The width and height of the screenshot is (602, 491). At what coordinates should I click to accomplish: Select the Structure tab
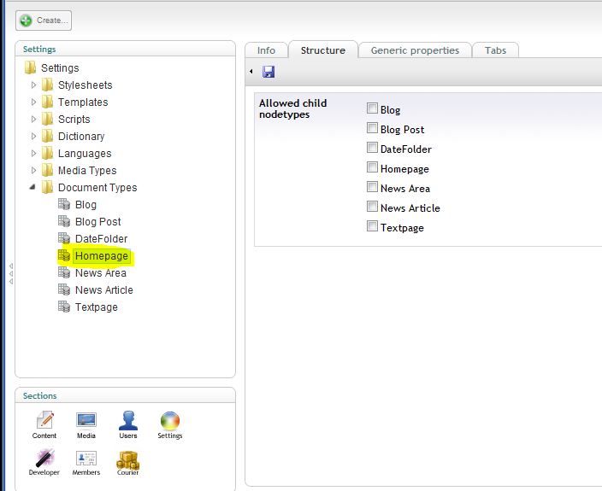pyautogui.click(x=323, y=50)
